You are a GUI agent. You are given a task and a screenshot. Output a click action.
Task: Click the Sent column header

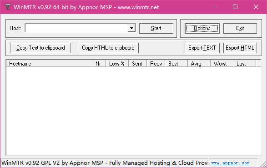[137, 64]
